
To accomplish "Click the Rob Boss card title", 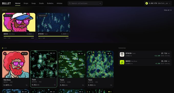I will coord(7,80).
